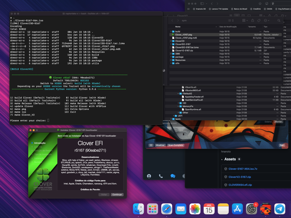Click tags icon in sym Finder toolbar
The width and height of the screenshot is (291, 218).
(x=259, y=20)
